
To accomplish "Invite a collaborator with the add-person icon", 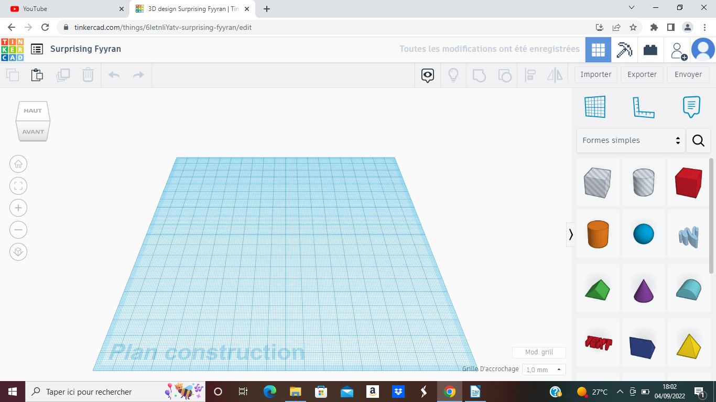I will tap(678, 50).
